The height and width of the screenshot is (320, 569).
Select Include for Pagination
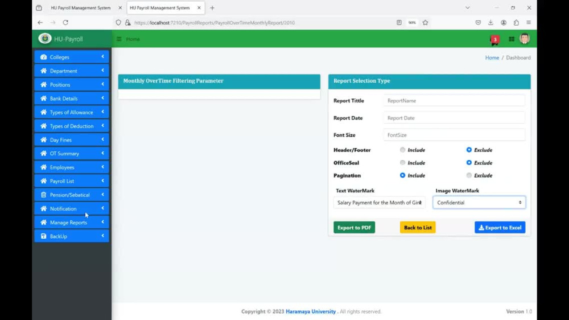402,175
